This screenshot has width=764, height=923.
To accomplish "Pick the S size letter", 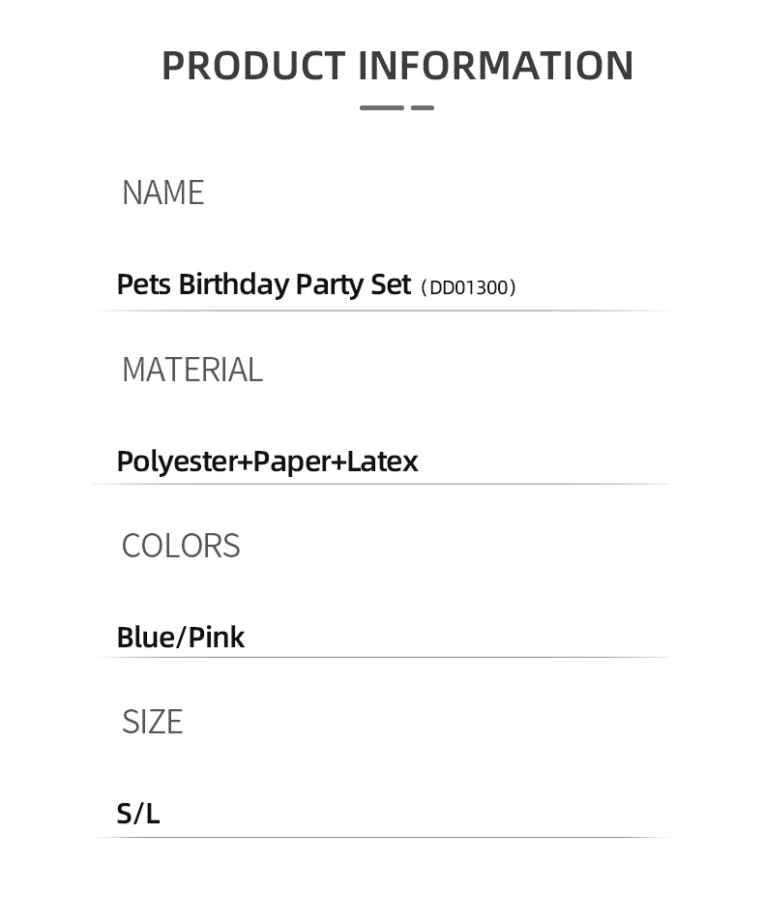I will 124,814.
